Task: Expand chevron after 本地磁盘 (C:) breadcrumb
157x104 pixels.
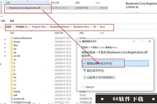Action: click(x=30, y=27)
